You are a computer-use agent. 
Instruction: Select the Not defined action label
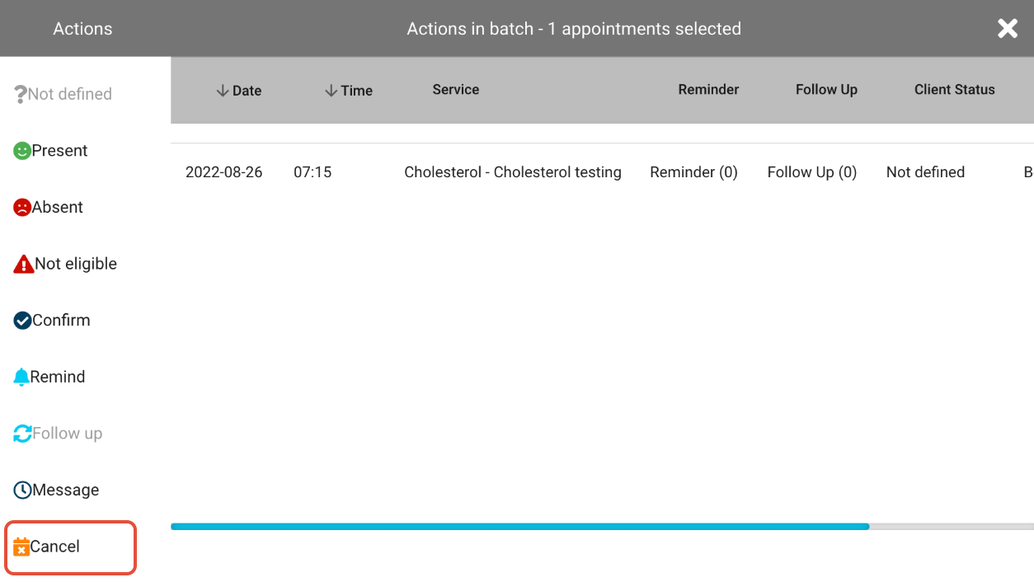click(x=70, y=94)
